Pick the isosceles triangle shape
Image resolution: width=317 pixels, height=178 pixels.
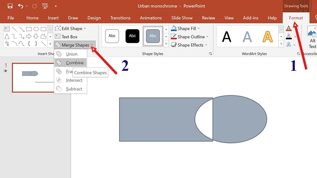click(8, 36)
